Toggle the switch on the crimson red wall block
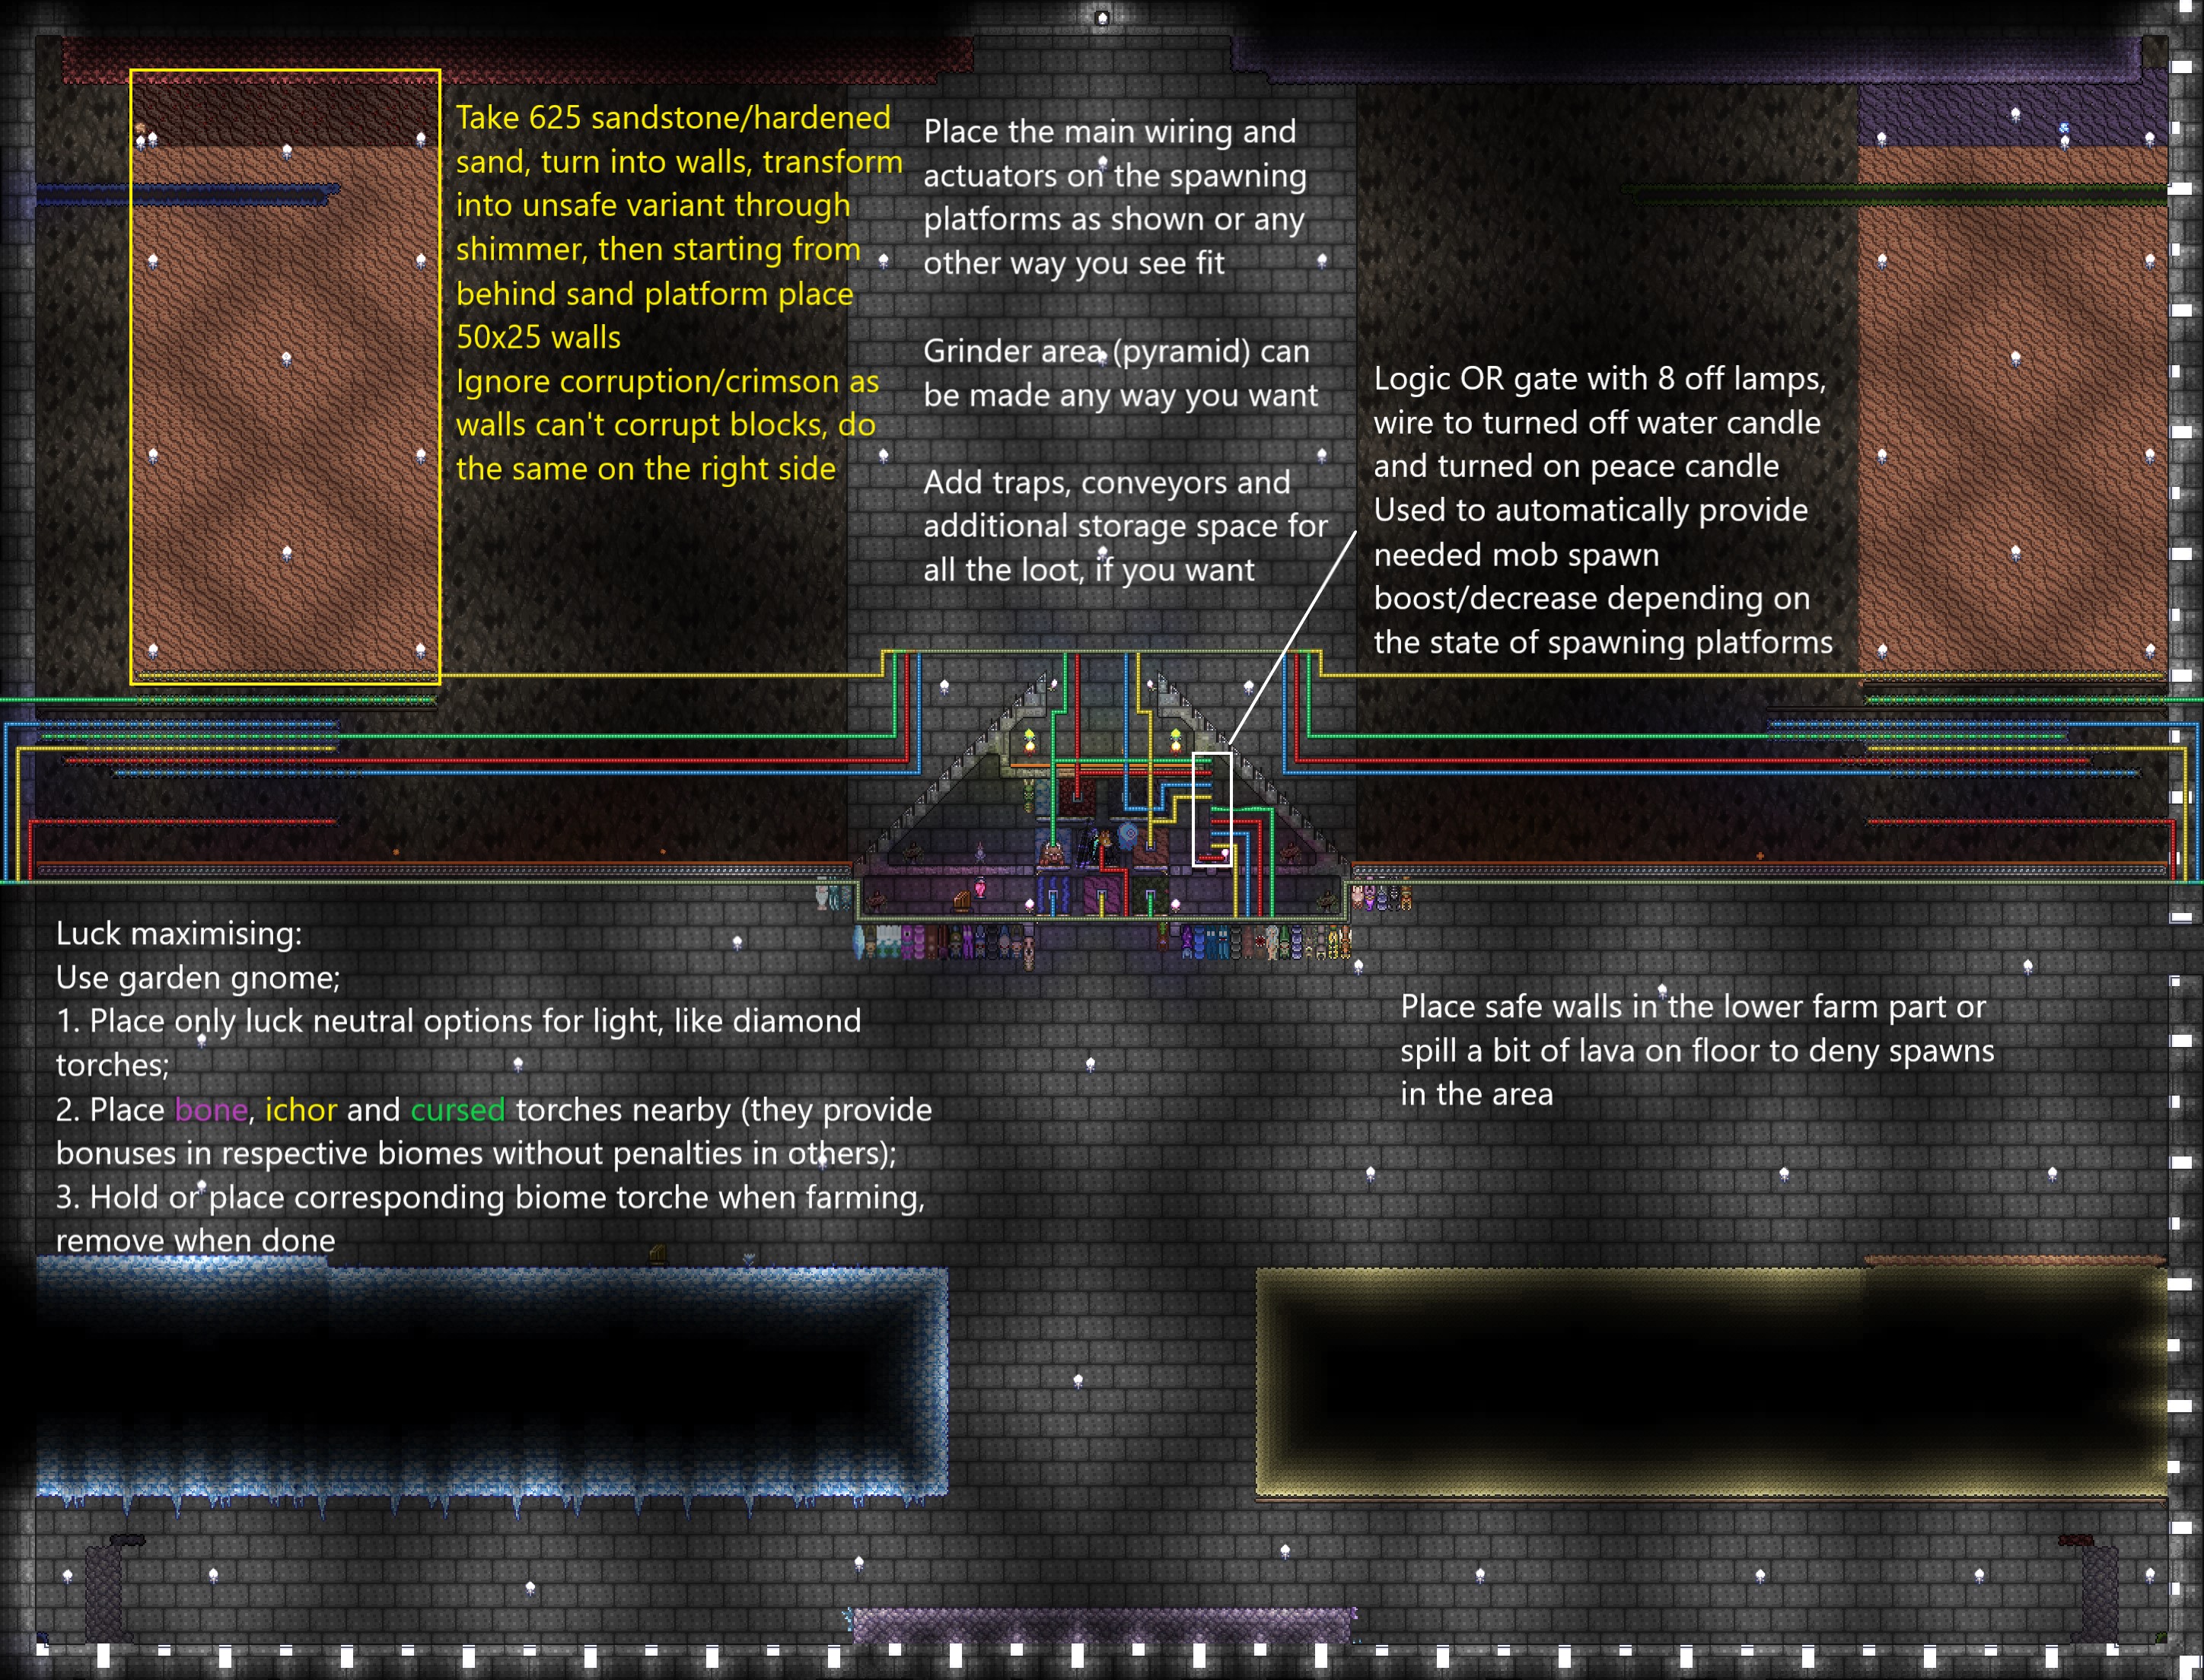This screenshot has width=2204, height=1680. coord(1078,797)
